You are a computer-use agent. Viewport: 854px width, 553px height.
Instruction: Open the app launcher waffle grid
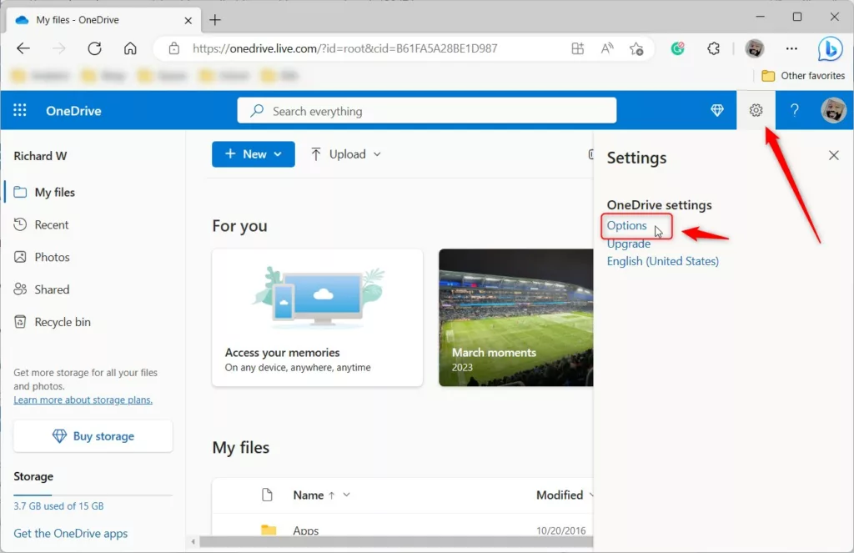point(20,111)
